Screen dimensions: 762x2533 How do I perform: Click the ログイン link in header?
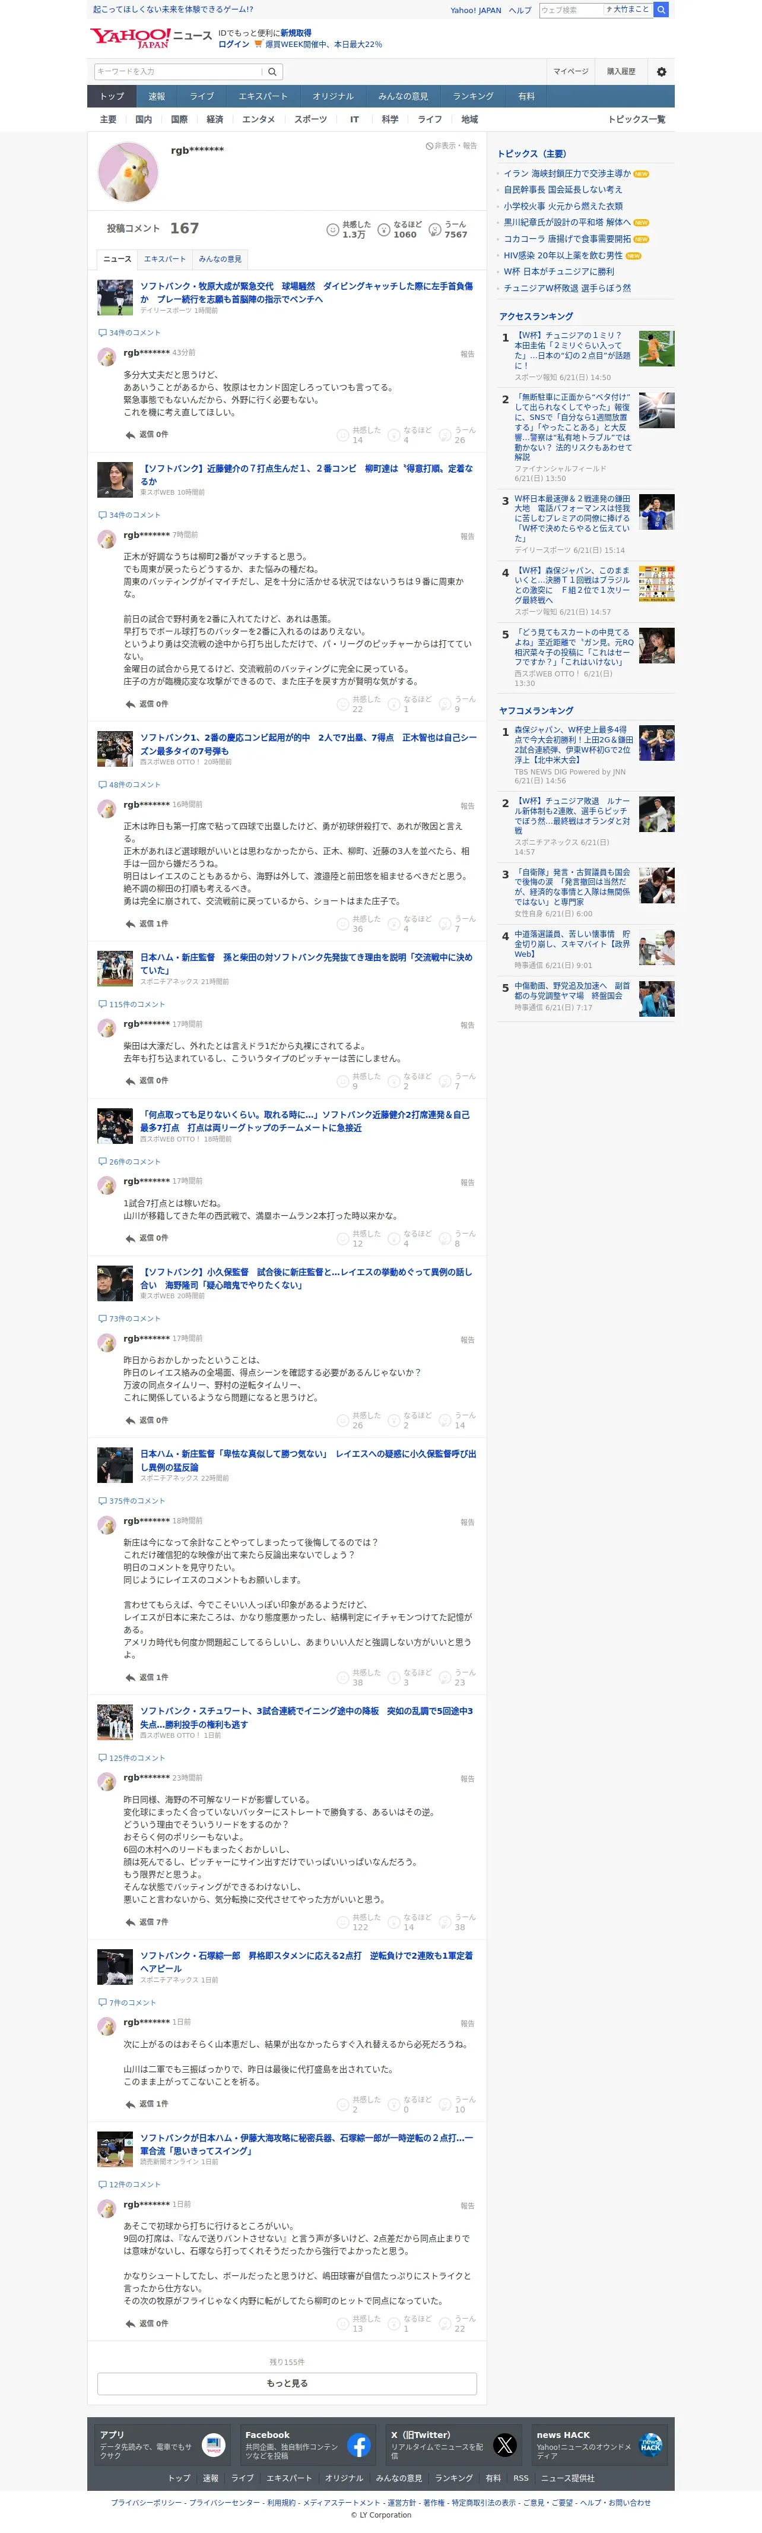[x=234, y=45]
